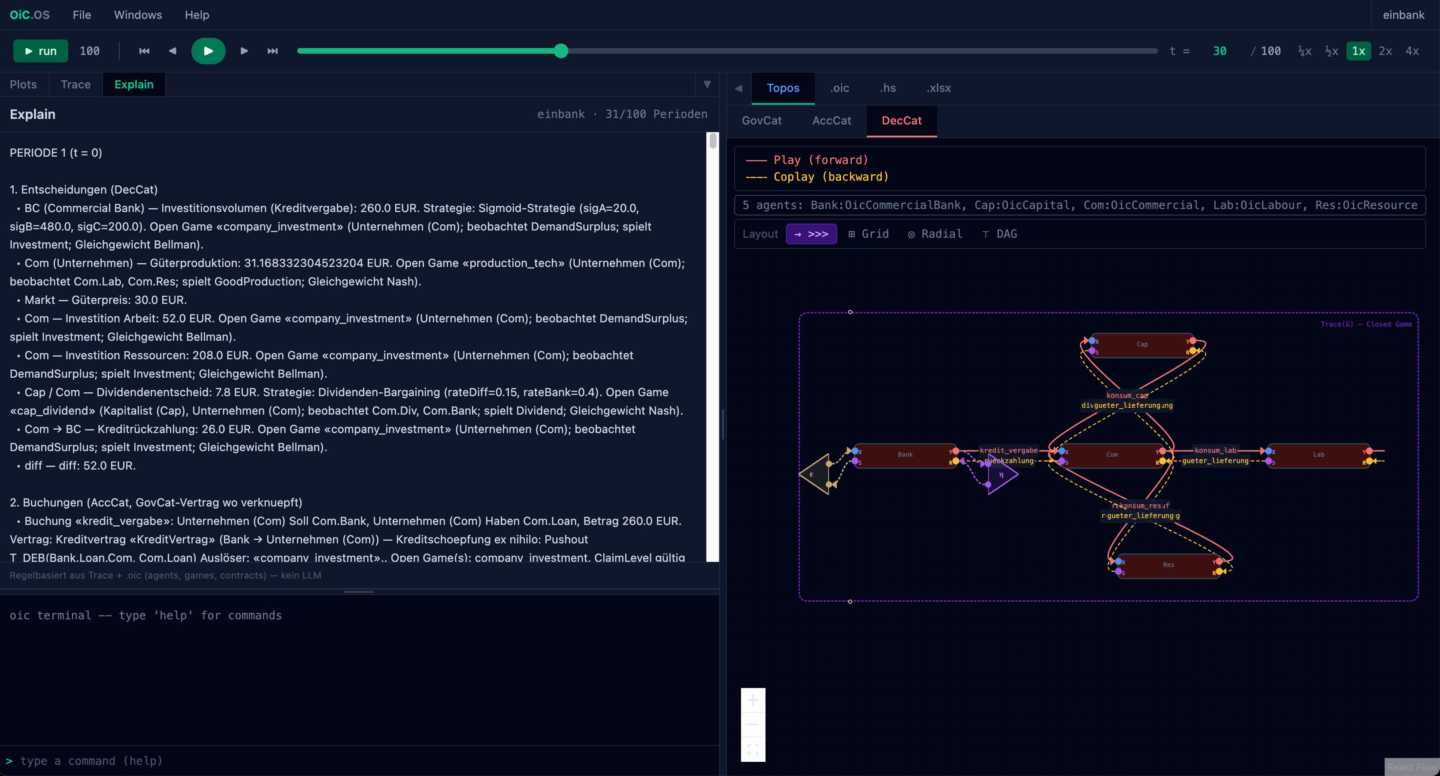Click the OiC.OS logo

pos(30,15)
